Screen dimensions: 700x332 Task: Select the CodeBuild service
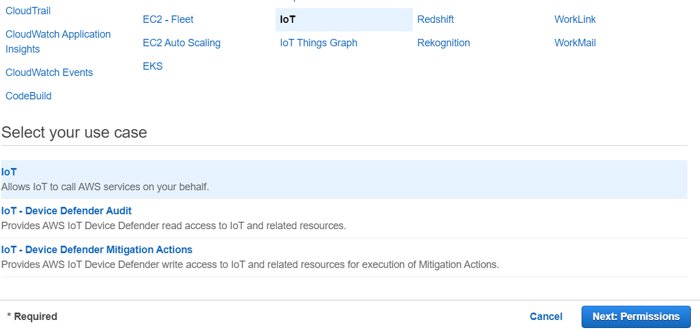[29, 96]
